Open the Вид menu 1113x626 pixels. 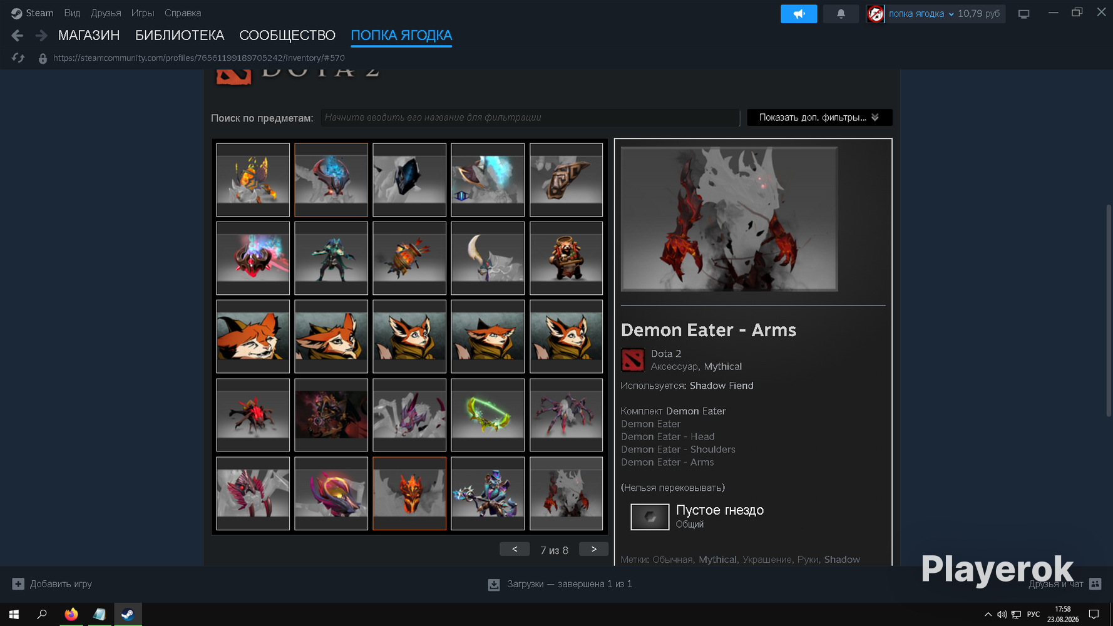click(72, 13)
